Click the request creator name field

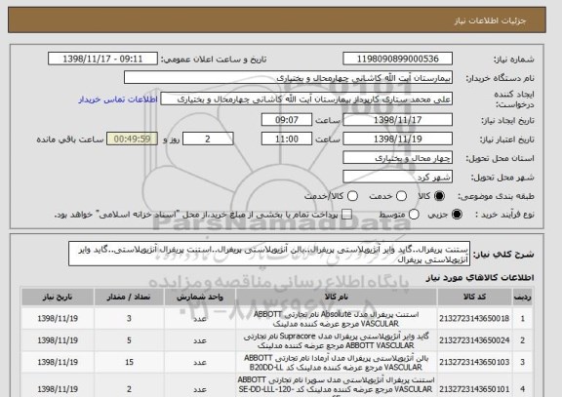point(306,99)
